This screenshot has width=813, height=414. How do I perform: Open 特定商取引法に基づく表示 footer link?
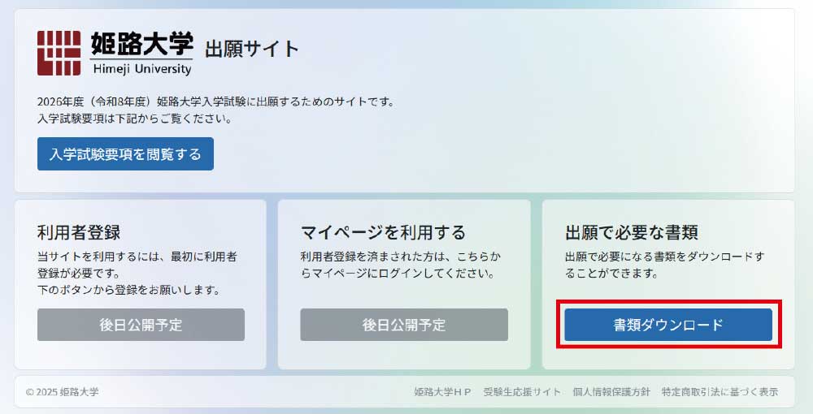(x=720, y=392)
